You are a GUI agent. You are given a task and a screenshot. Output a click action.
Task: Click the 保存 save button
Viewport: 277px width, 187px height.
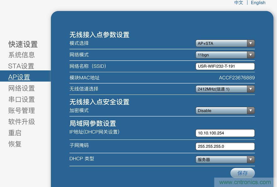click(x=242, y=173)
